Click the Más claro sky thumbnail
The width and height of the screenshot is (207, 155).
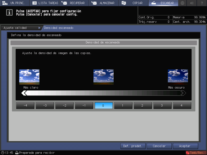29,77
